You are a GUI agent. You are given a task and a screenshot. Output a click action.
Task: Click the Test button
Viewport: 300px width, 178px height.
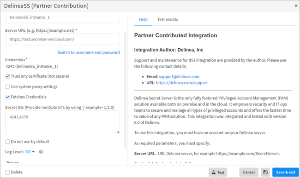tap(218, 172)
